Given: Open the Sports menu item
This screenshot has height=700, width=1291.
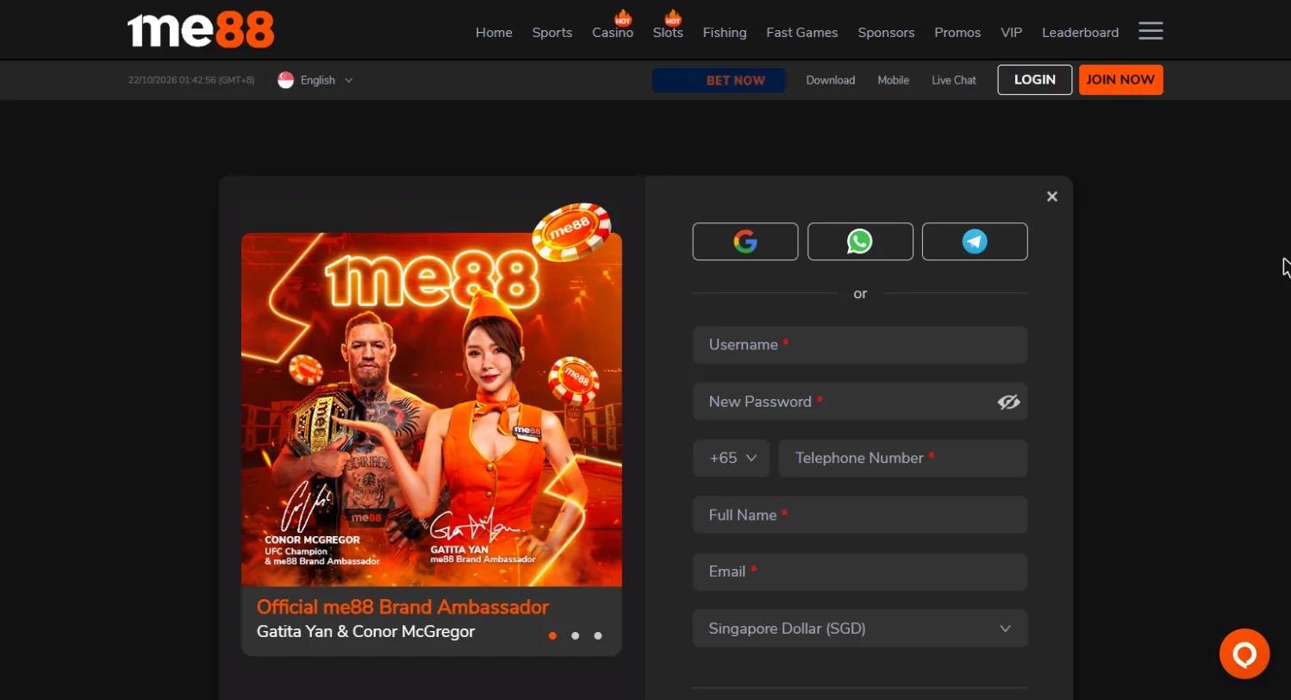Looking at the screenshot, I should (552, 33).
